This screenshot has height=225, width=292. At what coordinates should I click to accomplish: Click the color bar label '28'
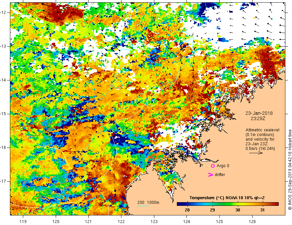(x=187, y=210)
